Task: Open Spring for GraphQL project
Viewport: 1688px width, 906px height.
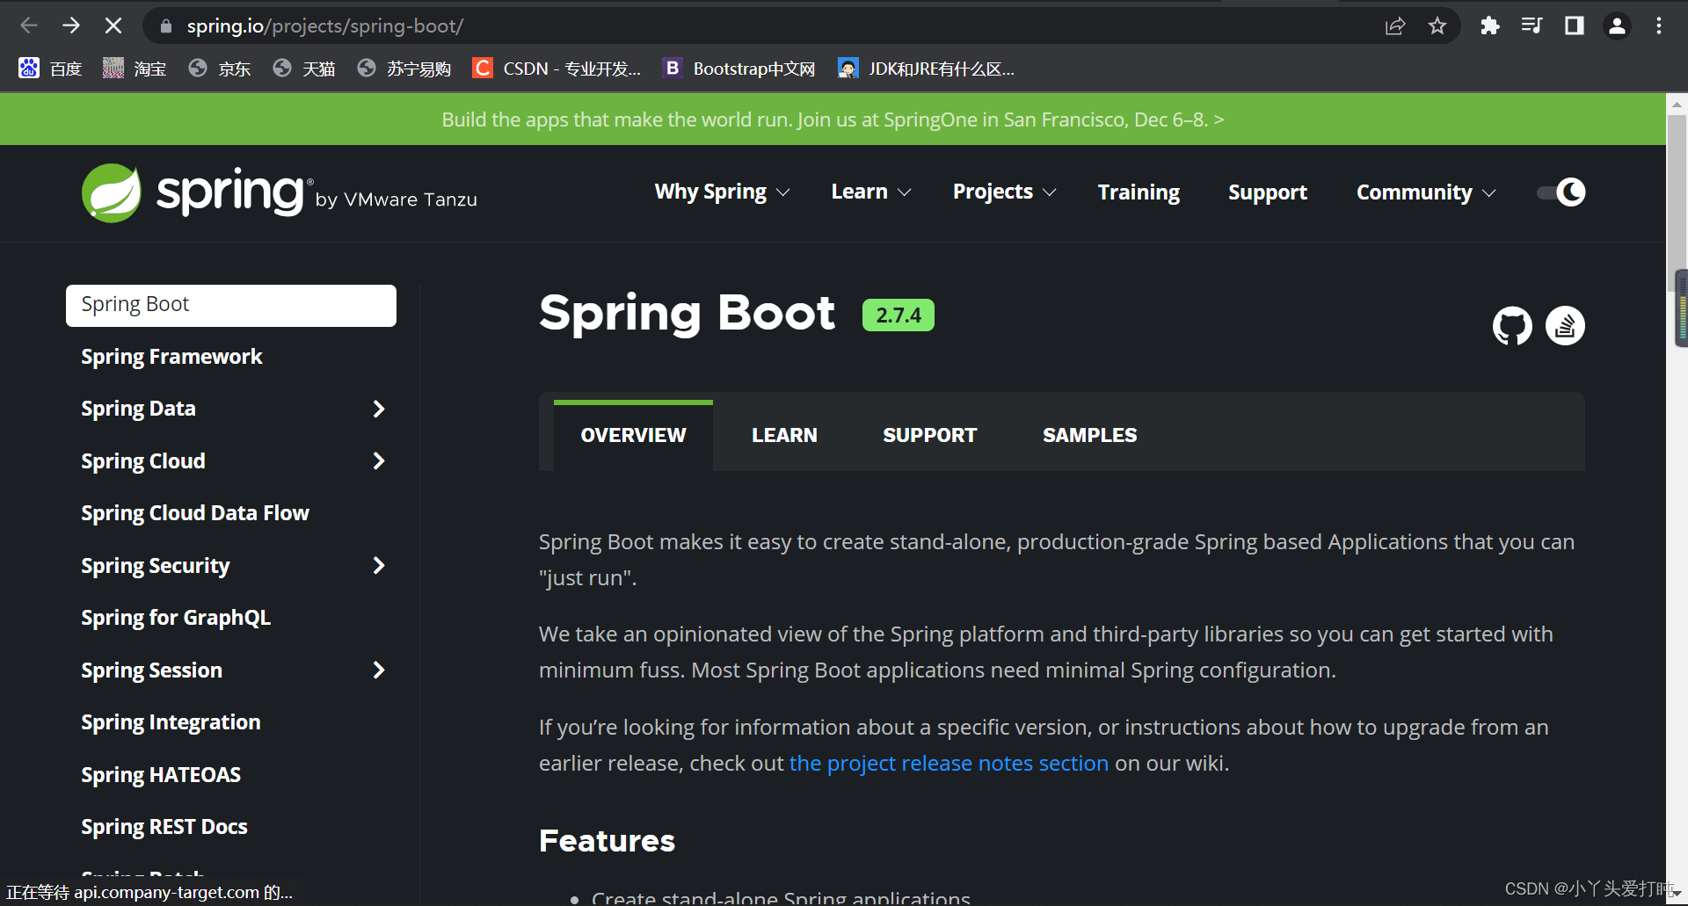Action: pyautogui.click(x=176, y=617)
